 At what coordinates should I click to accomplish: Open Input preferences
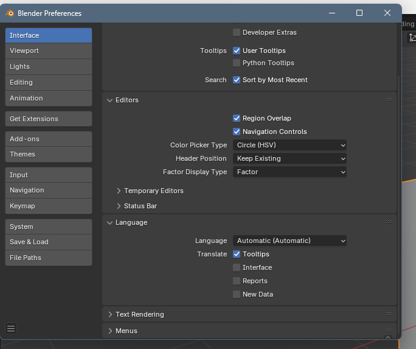(49, 175)
